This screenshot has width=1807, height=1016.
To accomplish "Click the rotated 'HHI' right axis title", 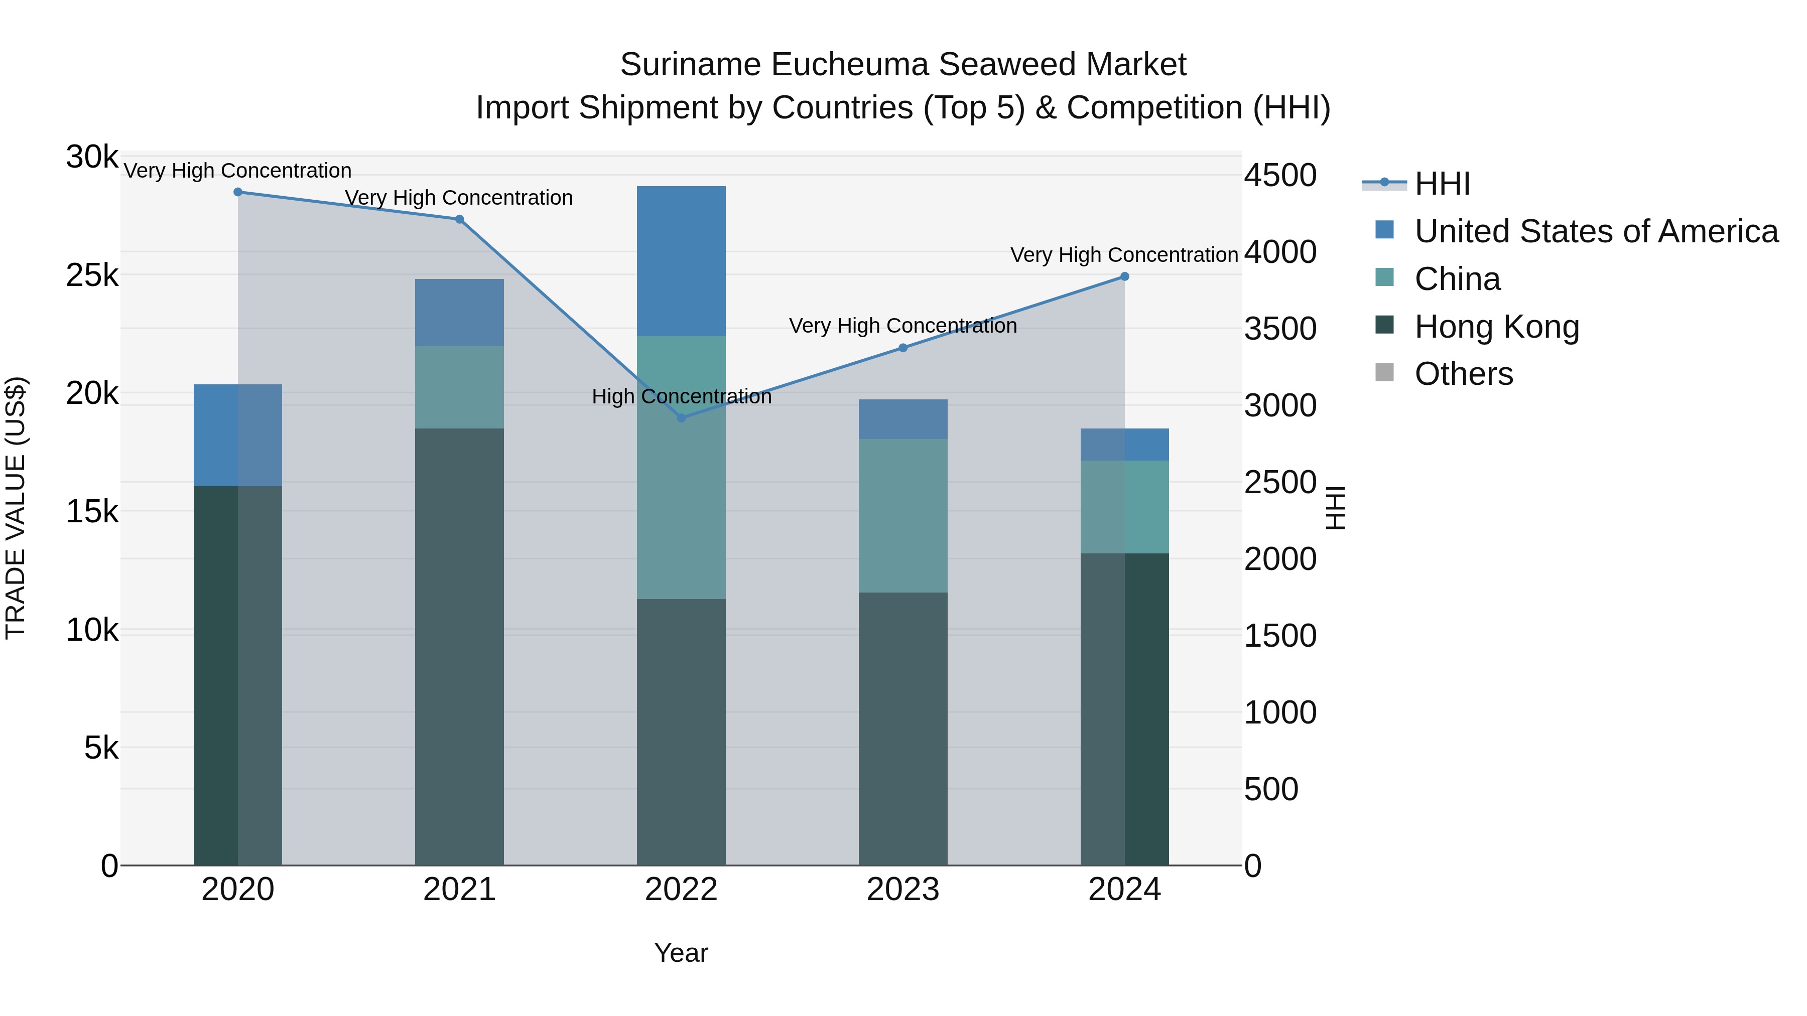I will click(x=1336, y=508).
